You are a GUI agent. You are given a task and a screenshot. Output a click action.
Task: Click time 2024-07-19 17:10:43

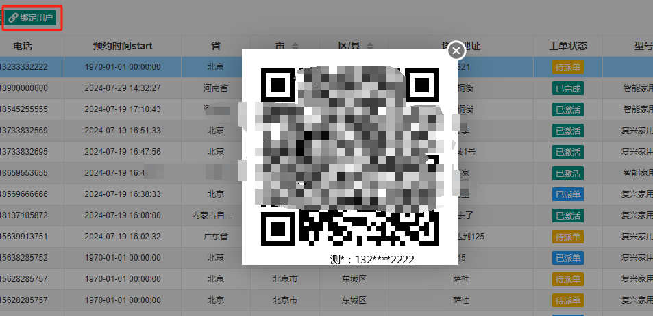coord(123,109)
